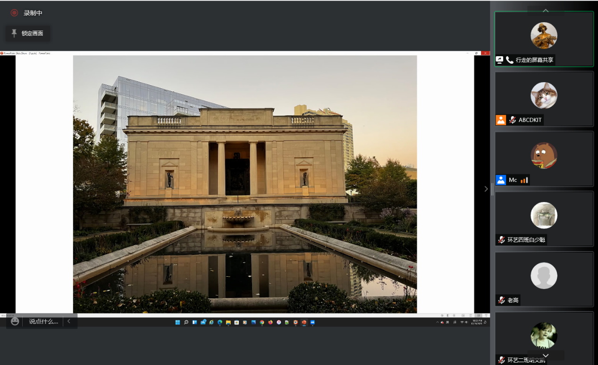Click orange host badge icon beside ABCDKIT
Screen dimensions: 598x365
click(501, 120)
